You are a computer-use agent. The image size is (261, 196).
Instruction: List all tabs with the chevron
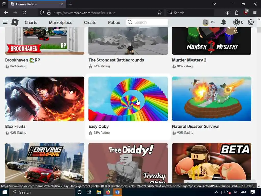click(x=214, y=4)
